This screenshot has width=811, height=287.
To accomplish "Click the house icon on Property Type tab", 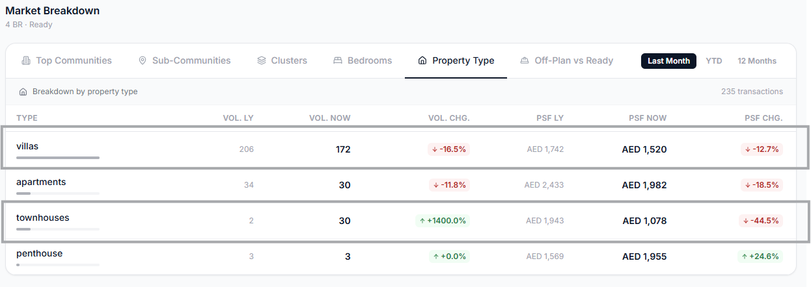I will 422,60.
